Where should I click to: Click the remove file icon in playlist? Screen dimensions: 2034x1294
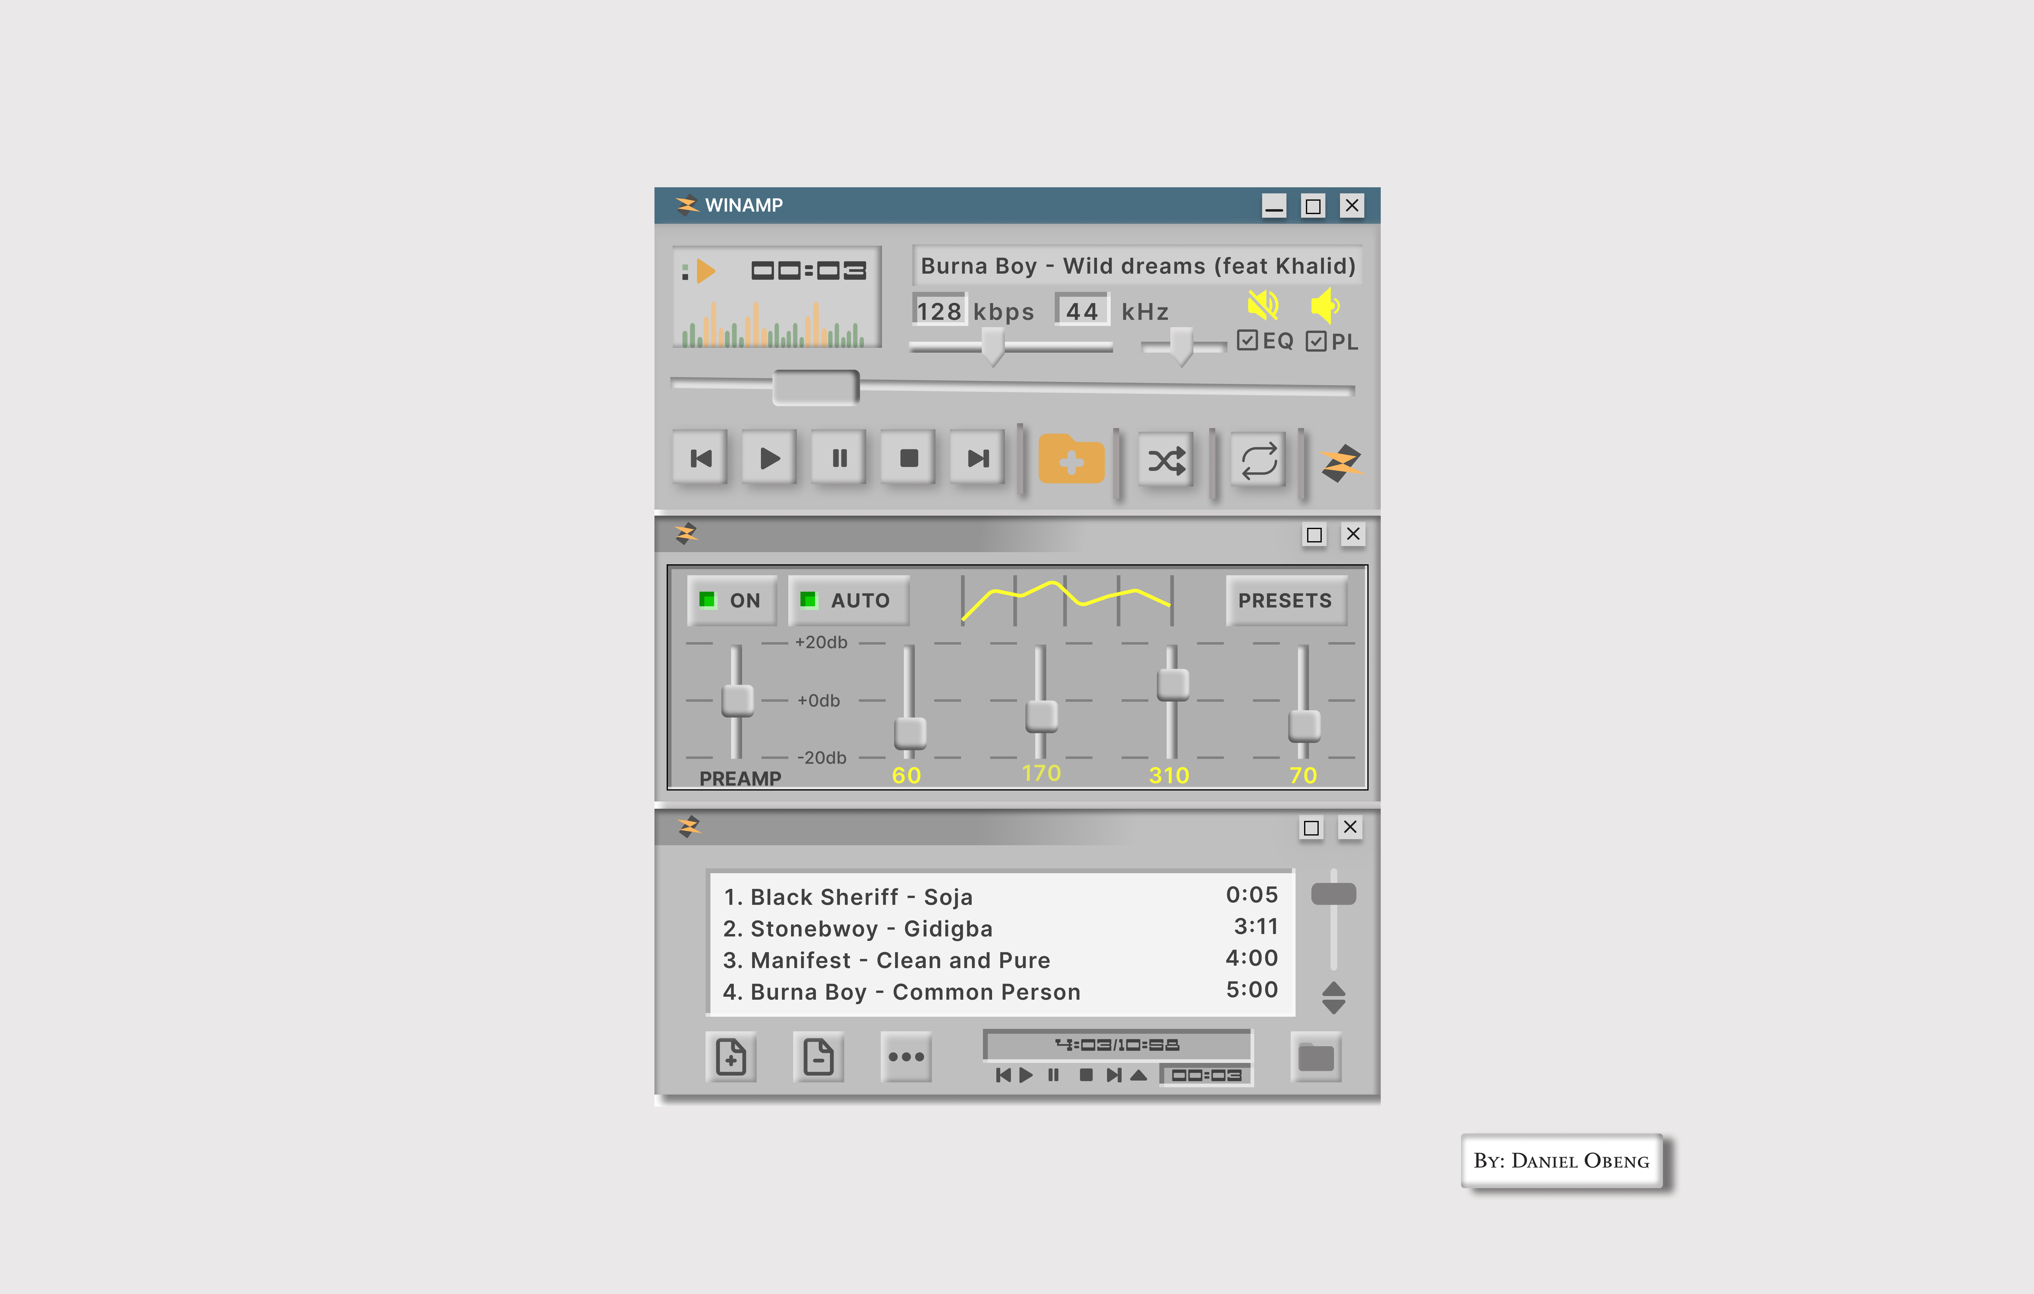(x=818, y=1057)
